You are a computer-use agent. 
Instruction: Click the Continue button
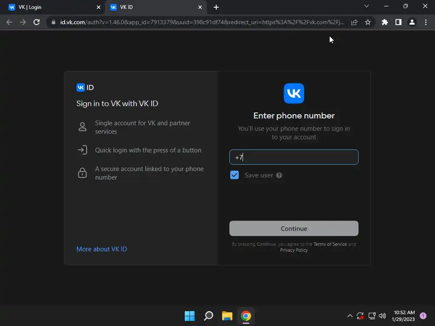coord(294,228)
